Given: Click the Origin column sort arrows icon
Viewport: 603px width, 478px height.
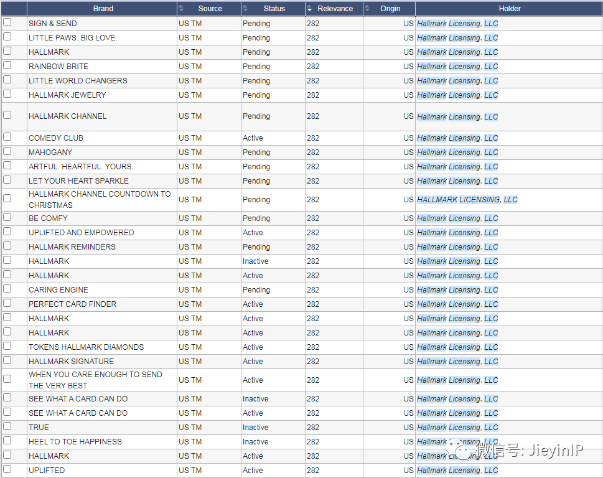Looking at the screenshot, I should pos(367,9).
